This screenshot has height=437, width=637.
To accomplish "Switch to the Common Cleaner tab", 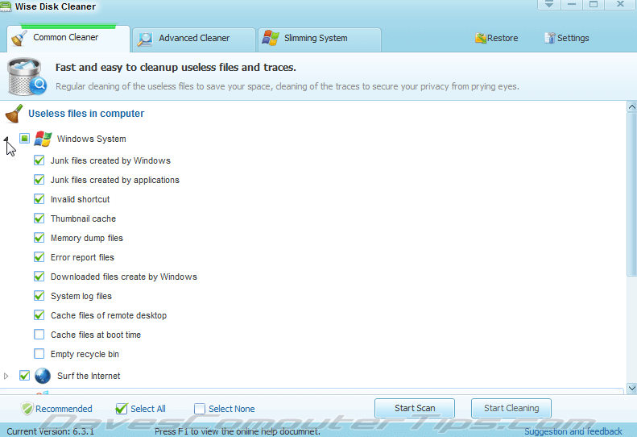I will (x=68, y=38).
